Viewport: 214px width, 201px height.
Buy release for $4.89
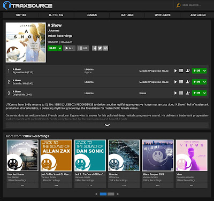[x=52, y=48]
